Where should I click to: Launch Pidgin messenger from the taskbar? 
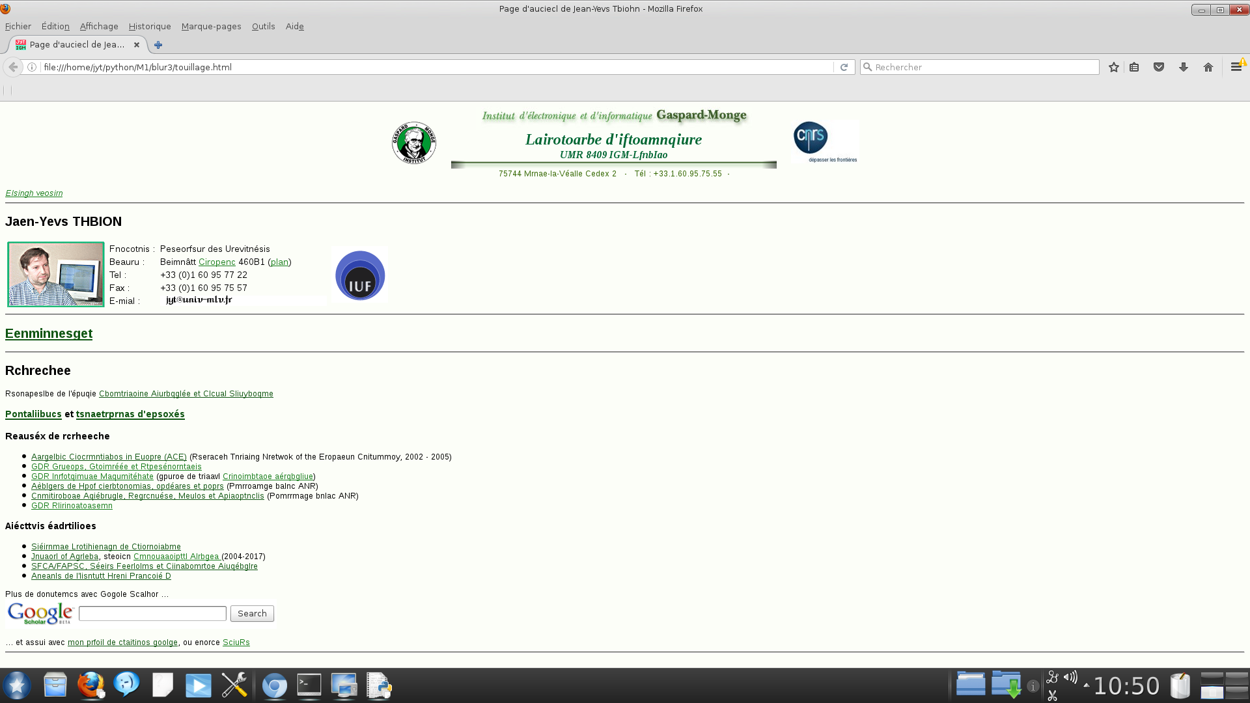[126, 685]
